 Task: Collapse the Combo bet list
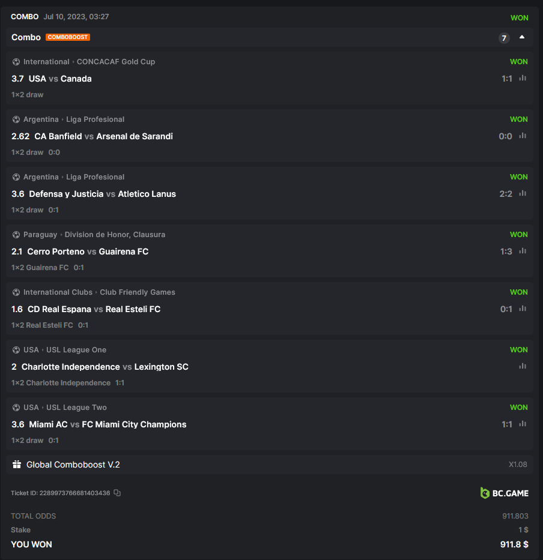click(522, 37)
